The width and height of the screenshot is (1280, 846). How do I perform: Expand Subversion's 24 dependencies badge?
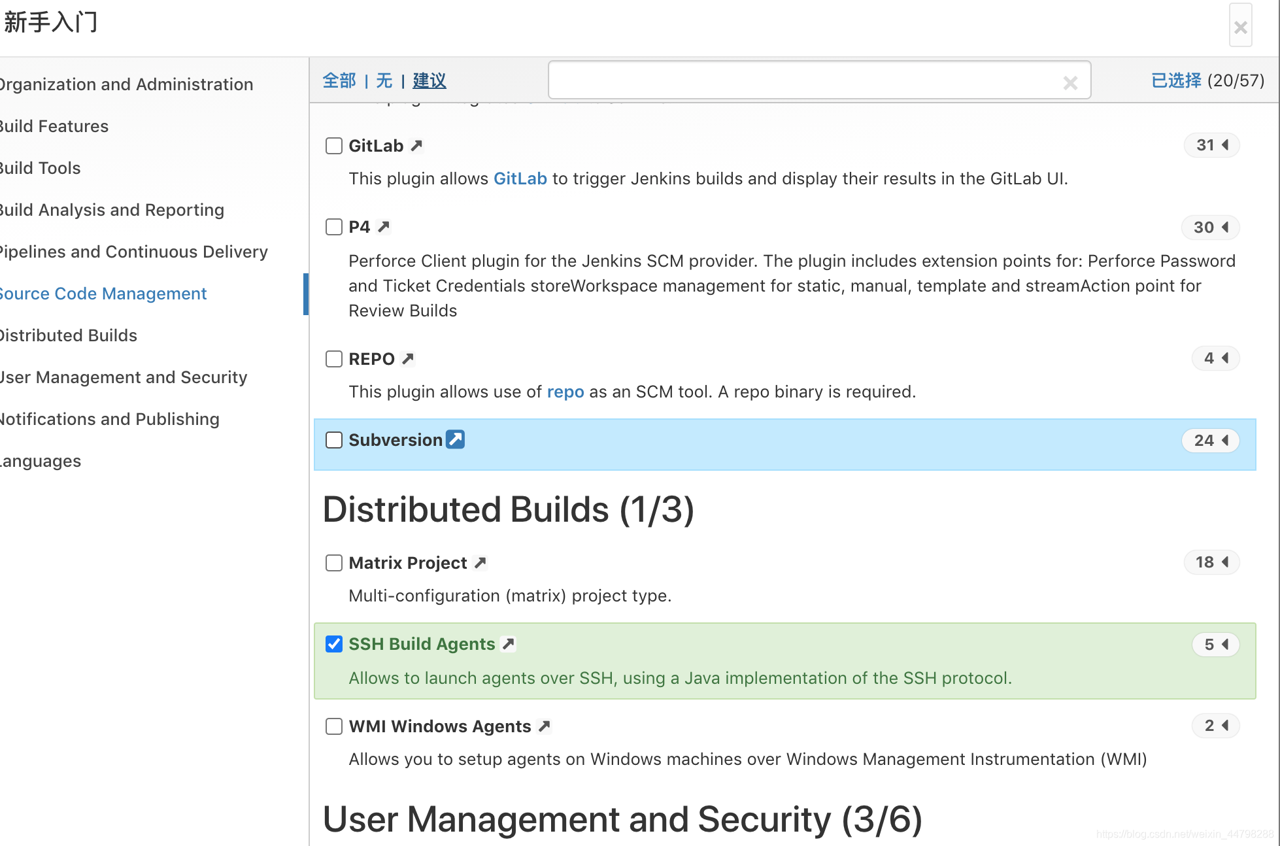pyautogui.click(x=1211, y=441)
